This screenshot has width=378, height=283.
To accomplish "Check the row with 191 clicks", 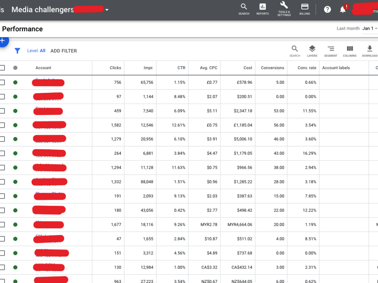I will pos(2,196).
